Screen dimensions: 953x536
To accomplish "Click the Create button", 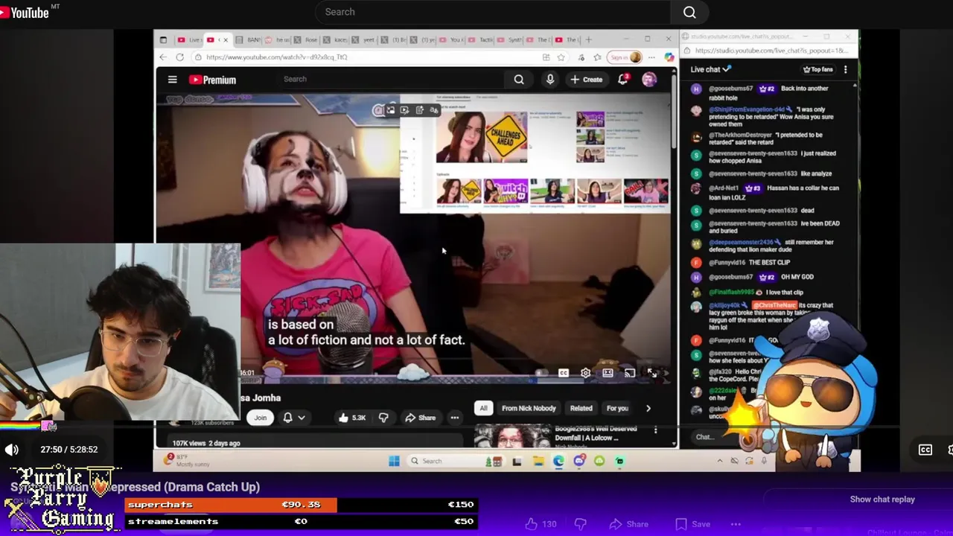I will 586,80.
